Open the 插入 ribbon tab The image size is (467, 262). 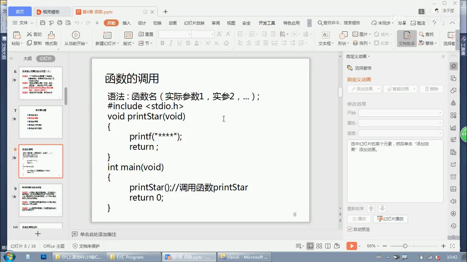[x=126, y=23]
